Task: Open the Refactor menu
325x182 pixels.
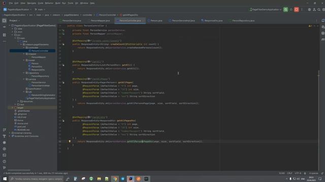Action: (49, 3)
